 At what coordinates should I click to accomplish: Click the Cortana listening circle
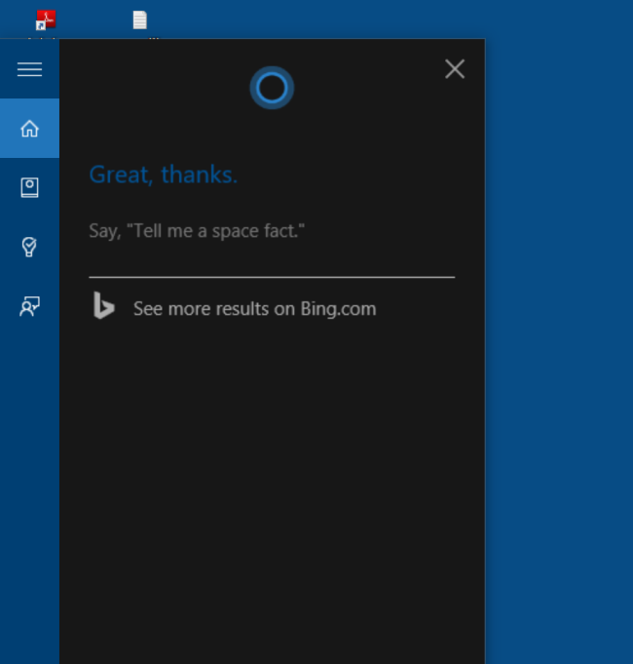pyautogui.click(x=272, y=88)
